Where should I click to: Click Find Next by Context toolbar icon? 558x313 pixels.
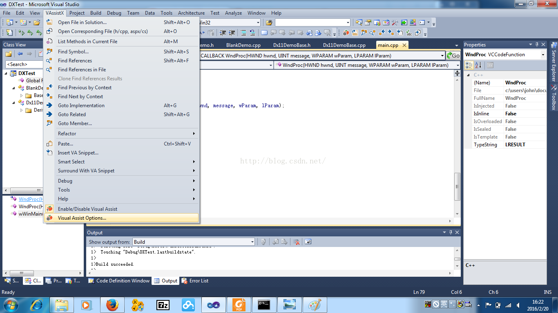pyautogui.click(x=392, y=33)
